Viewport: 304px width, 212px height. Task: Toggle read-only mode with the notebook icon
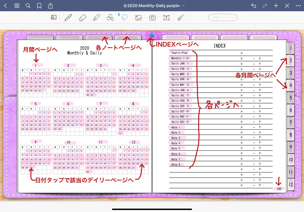click(x=54, y=17)
